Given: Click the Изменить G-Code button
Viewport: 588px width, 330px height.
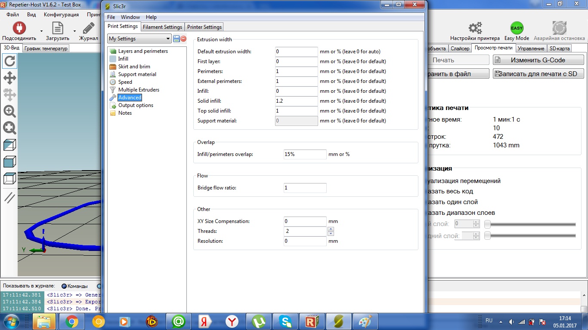Looking at the screenshot, I should pos(538,60).
